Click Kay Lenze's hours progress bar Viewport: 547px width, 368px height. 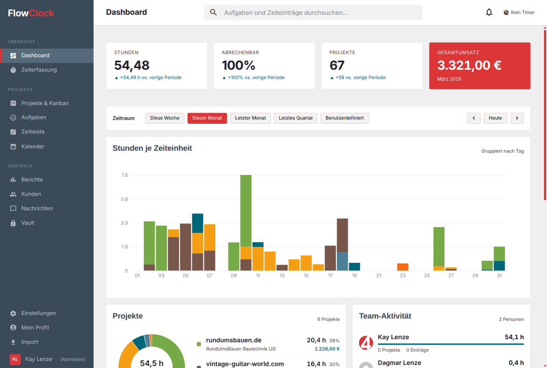pyautogui.click(x=451, y=344)
